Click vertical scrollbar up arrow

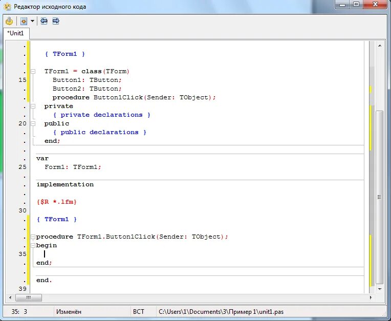[380, 46]
